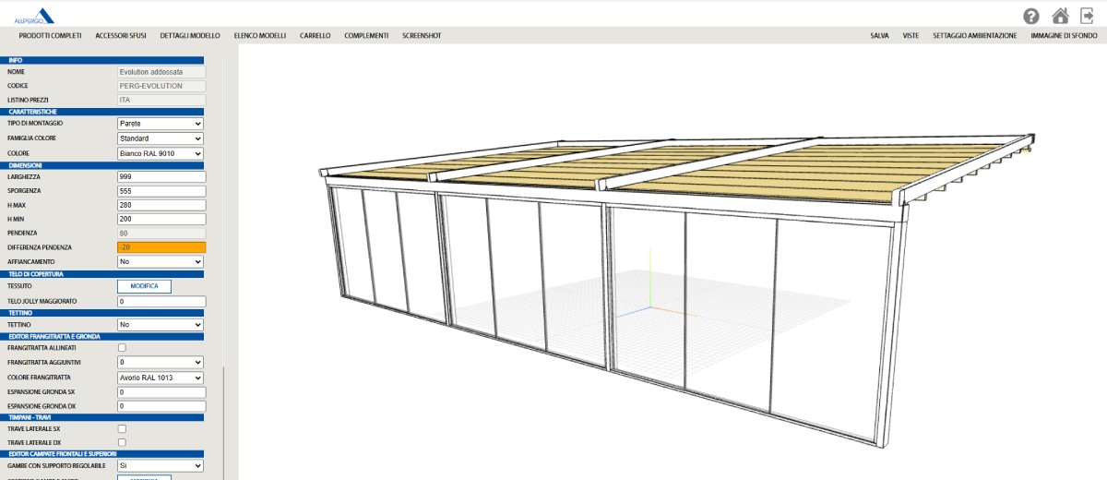Screen dimensions: 1107x480
Task: Open the Elenco Modelli menu
Action: [260, 35]
